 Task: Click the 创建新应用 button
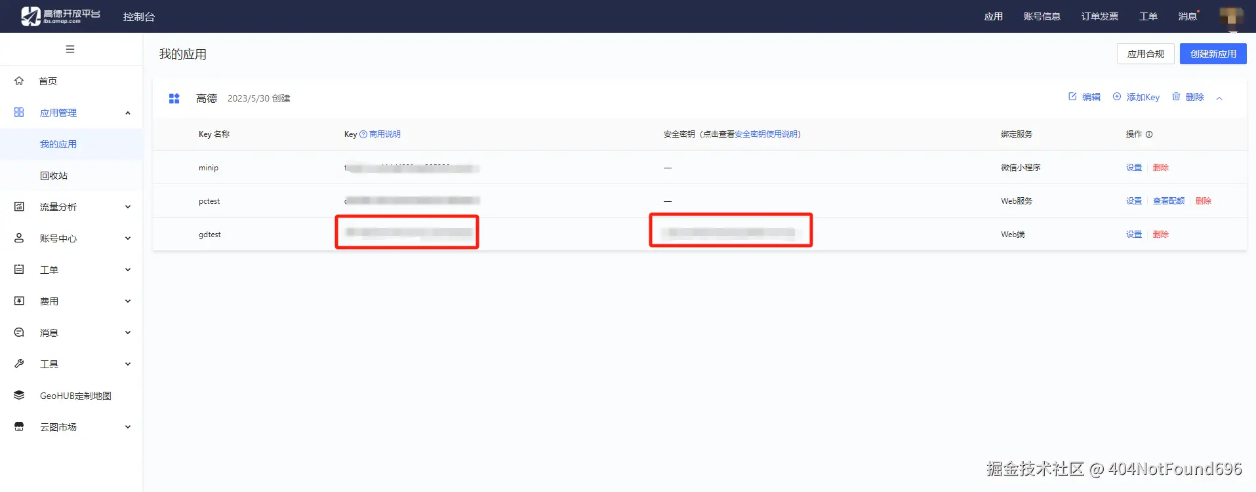(x=1213, y=54)
